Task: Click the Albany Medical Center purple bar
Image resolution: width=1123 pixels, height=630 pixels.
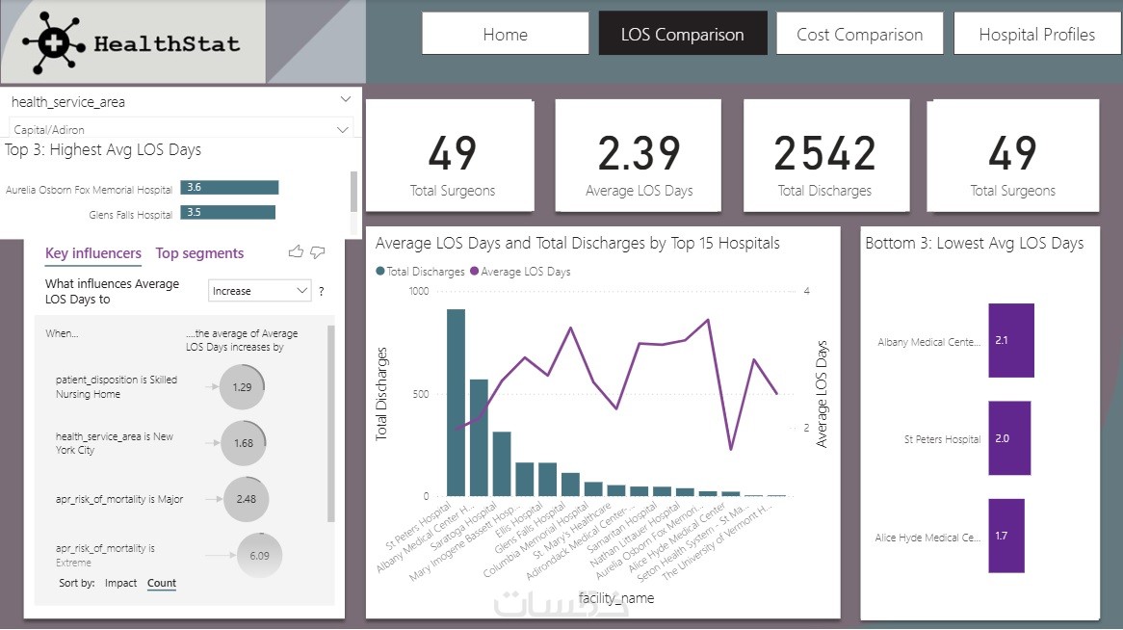Action: tap(1011, 340)
